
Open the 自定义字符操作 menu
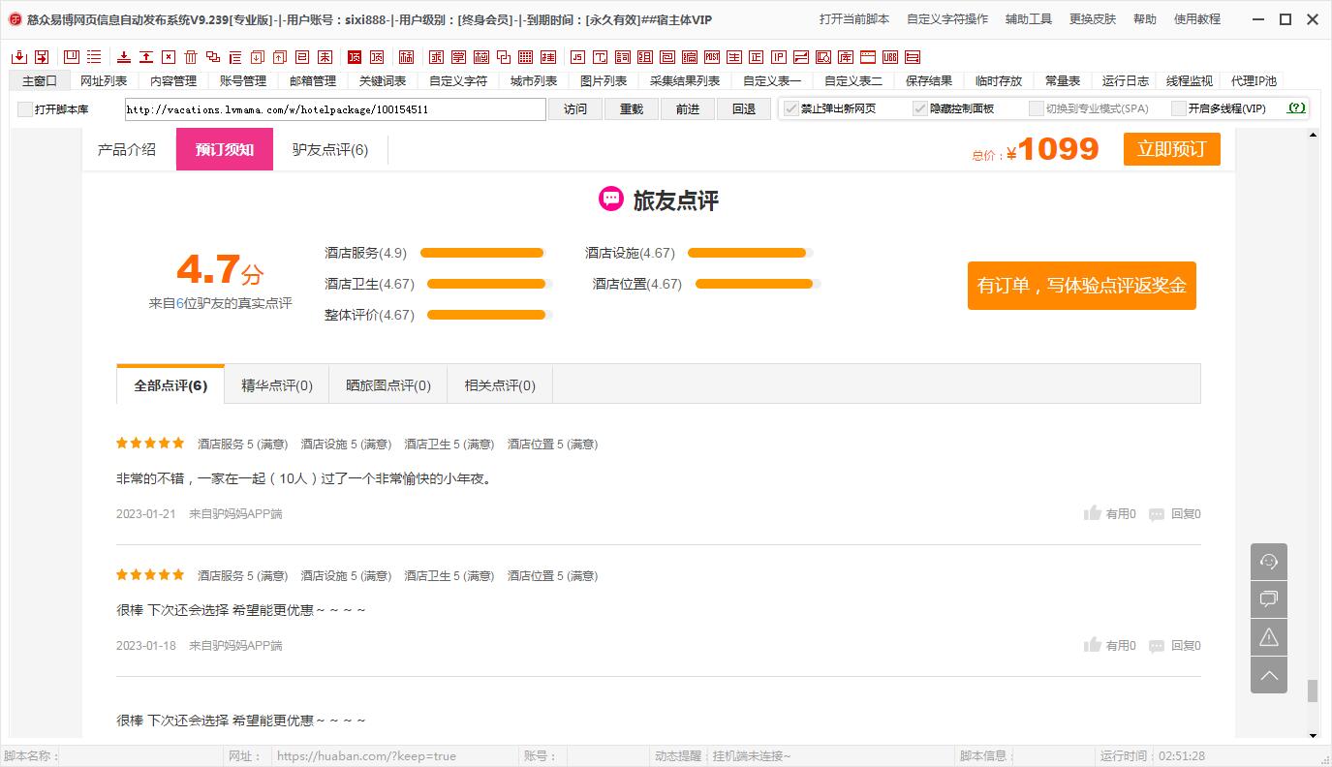point(947,19)
